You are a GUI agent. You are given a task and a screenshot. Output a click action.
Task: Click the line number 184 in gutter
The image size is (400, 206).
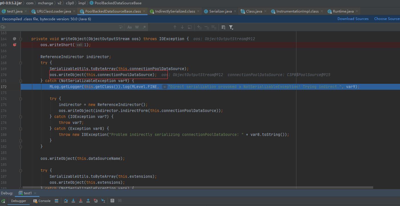coord(3,158)
